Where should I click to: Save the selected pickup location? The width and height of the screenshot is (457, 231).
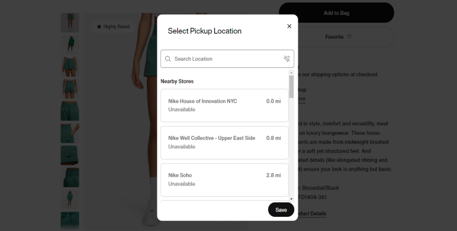click(x=281, y=210)
